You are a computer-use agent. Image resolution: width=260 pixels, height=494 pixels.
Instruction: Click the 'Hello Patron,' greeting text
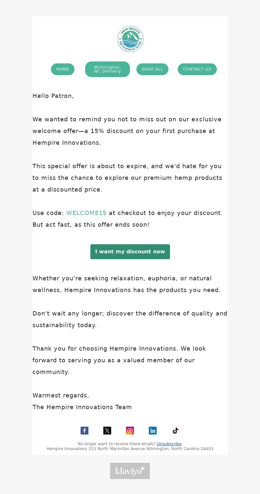tap(53, 96)
